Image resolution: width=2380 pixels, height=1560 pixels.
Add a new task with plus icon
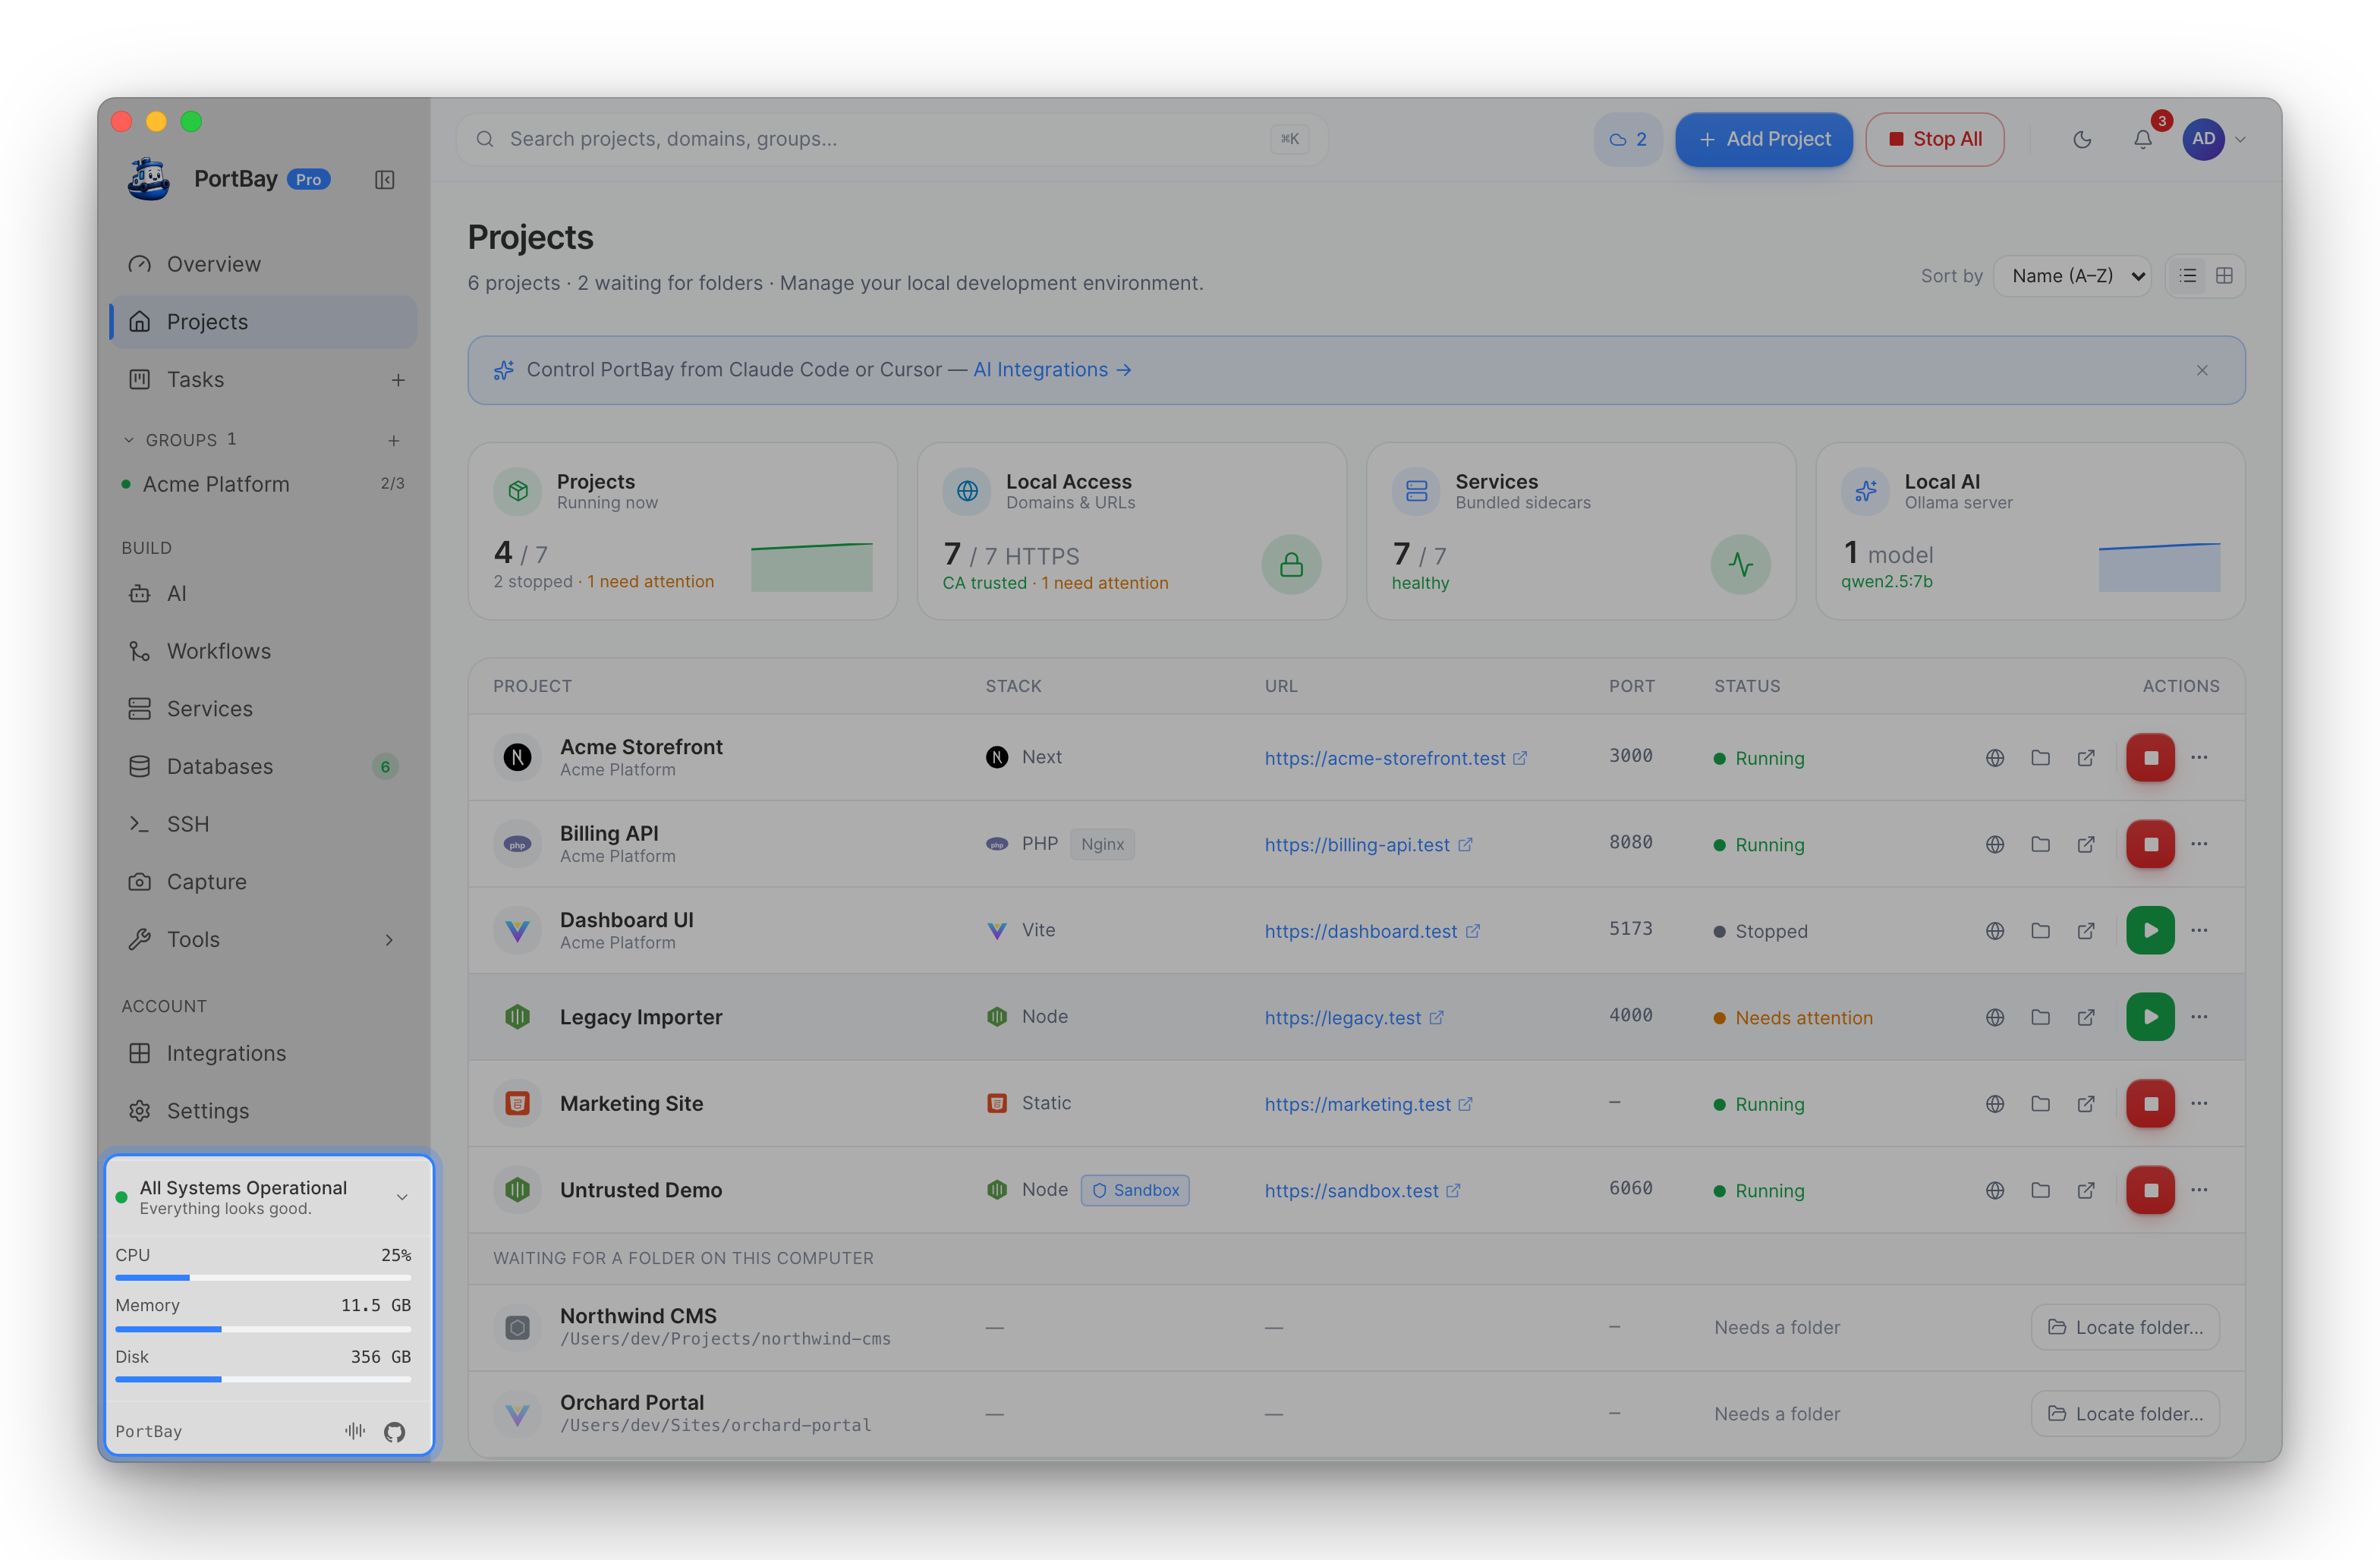(398, 380)
